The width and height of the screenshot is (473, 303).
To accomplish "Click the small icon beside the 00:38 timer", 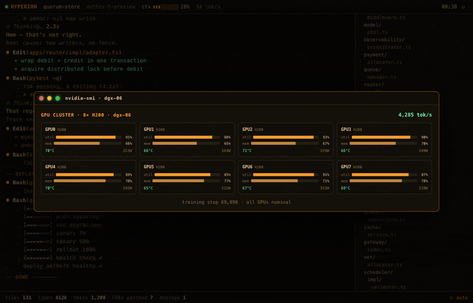I will click(463, 7).
